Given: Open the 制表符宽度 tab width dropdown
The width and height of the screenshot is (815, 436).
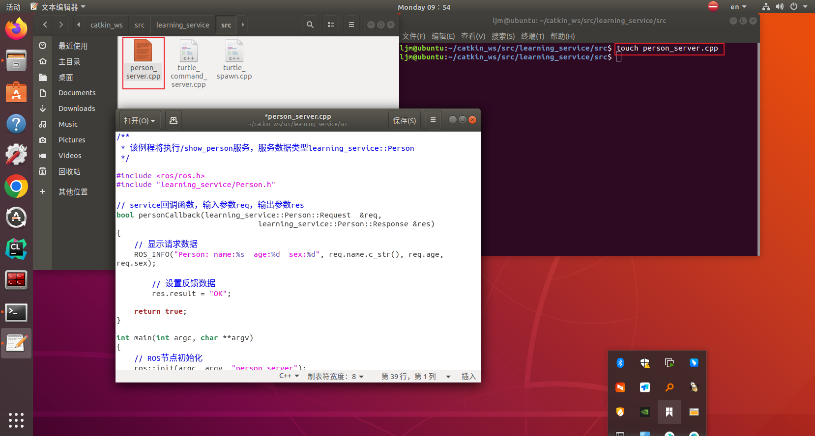Looking at the screenshot, I should click(336, 377).
